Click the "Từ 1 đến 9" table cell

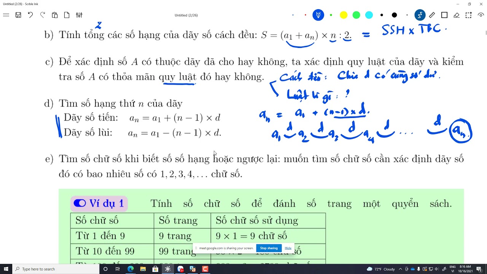[112, 236]
